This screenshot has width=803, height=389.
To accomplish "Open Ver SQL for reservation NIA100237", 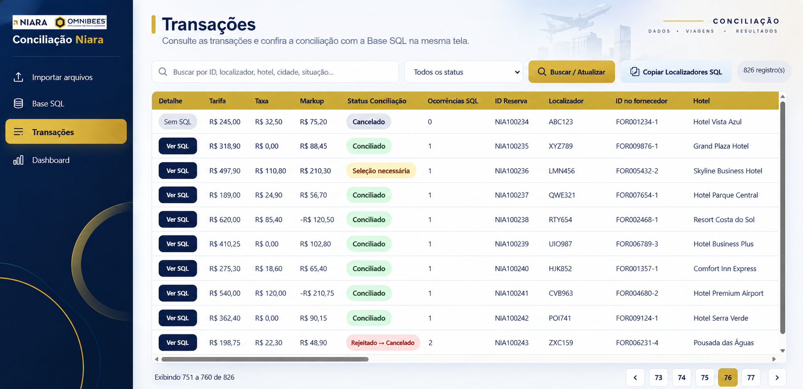I will click(x=177, y=195).
